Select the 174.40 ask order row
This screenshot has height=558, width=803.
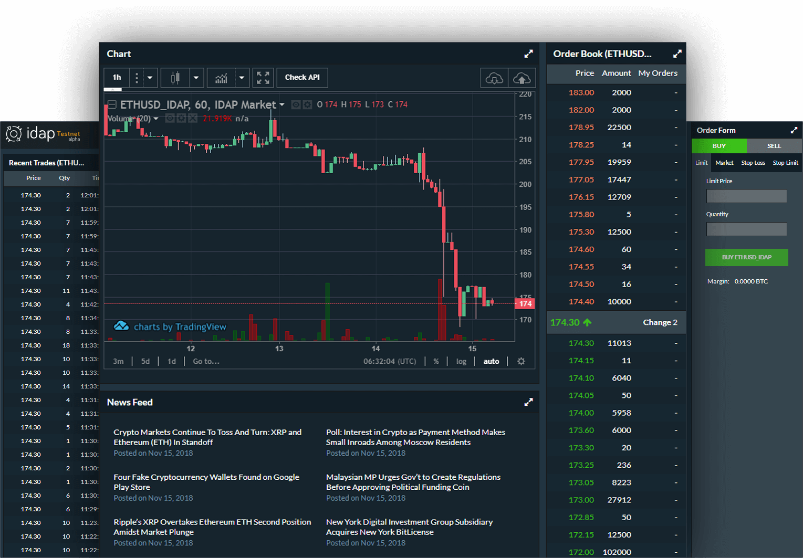616,302
